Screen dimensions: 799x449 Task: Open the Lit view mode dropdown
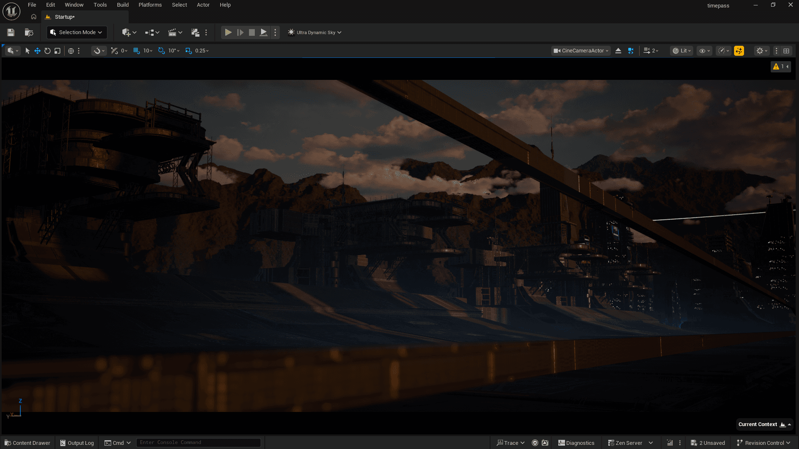pos(681,50)
